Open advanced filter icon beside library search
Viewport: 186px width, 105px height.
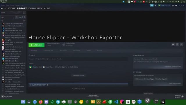pyautogui.click(x=24, y=21)
